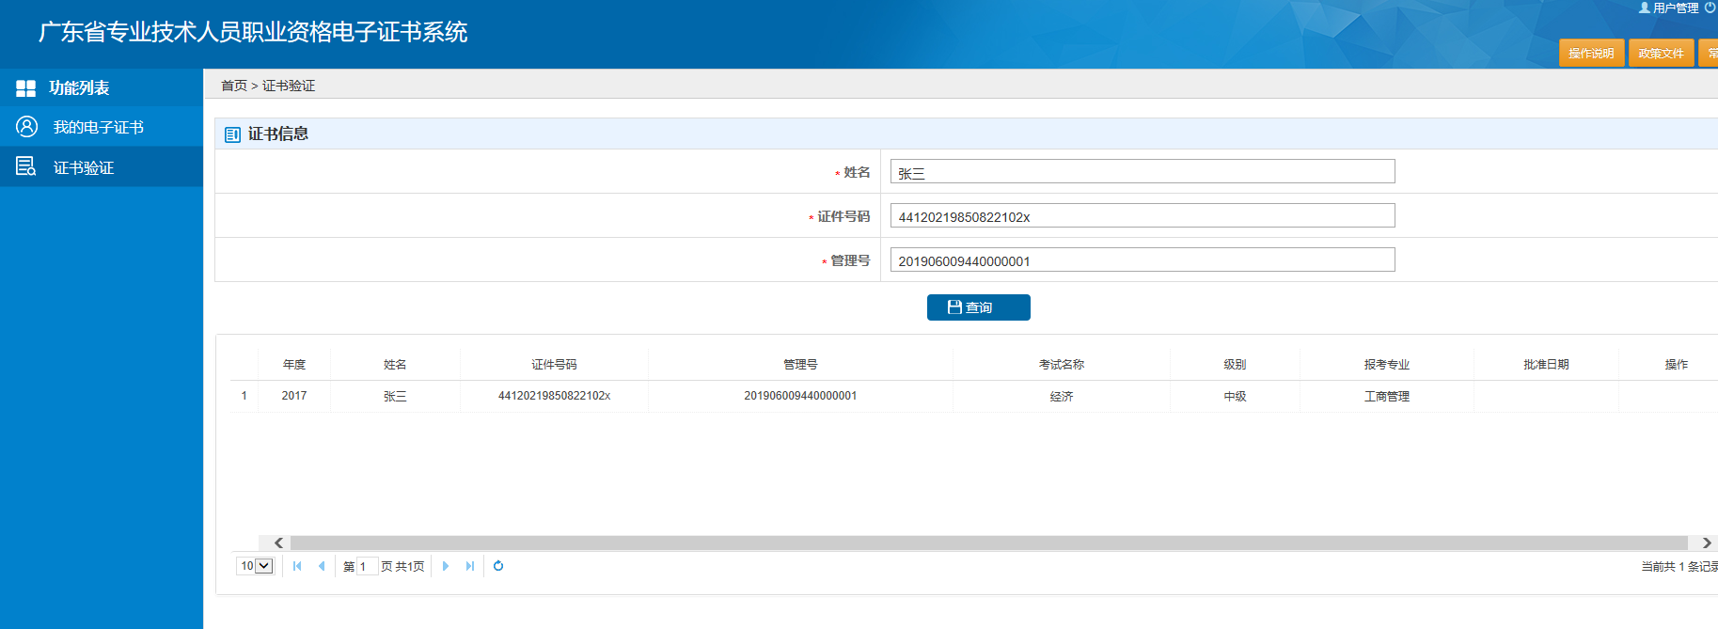
Task: Open 证书验证 in the sidebar
Action: [83, 167]
